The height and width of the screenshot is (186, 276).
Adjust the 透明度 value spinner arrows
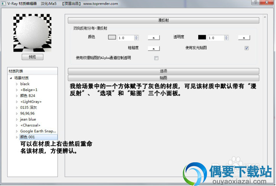click(227, 38)
